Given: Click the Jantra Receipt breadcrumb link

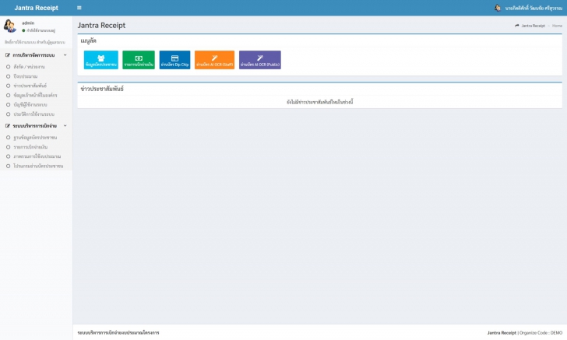Looking at the screenshot, I should click(x=533, y=26).
